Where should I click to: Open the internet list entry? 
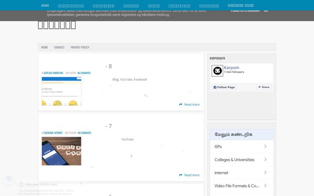click(x=242, y=172)
